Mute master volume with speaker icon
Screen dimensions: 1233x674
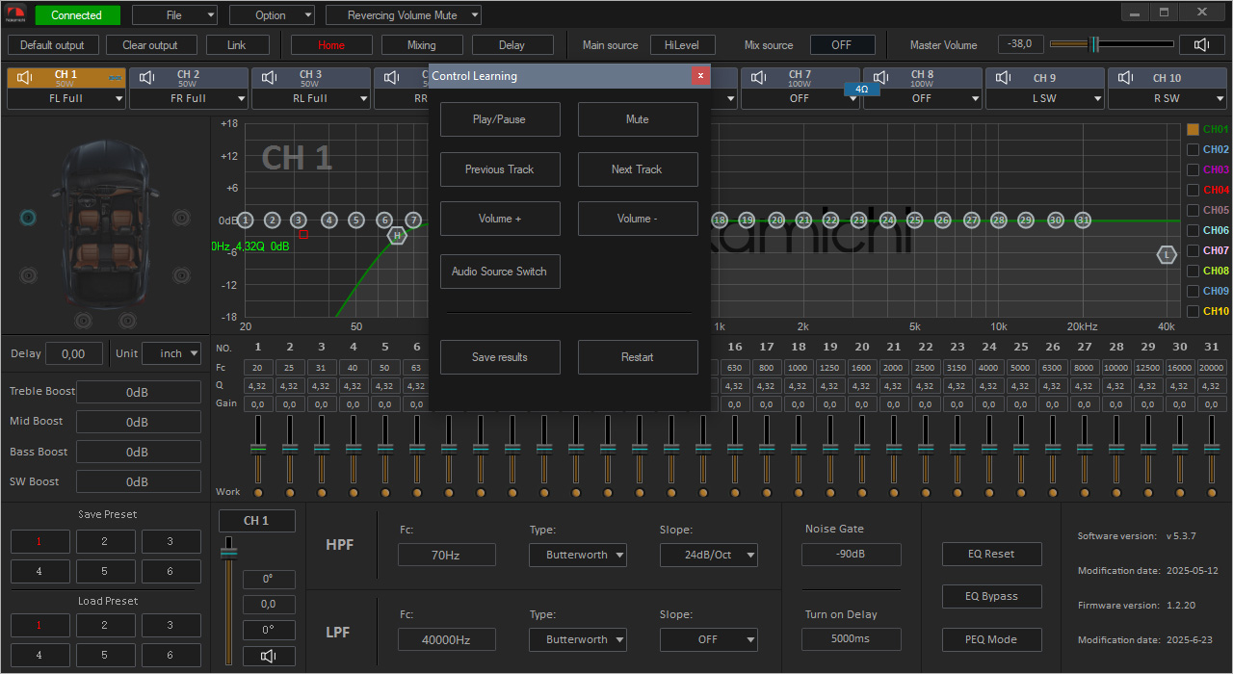coord(1201,45)
